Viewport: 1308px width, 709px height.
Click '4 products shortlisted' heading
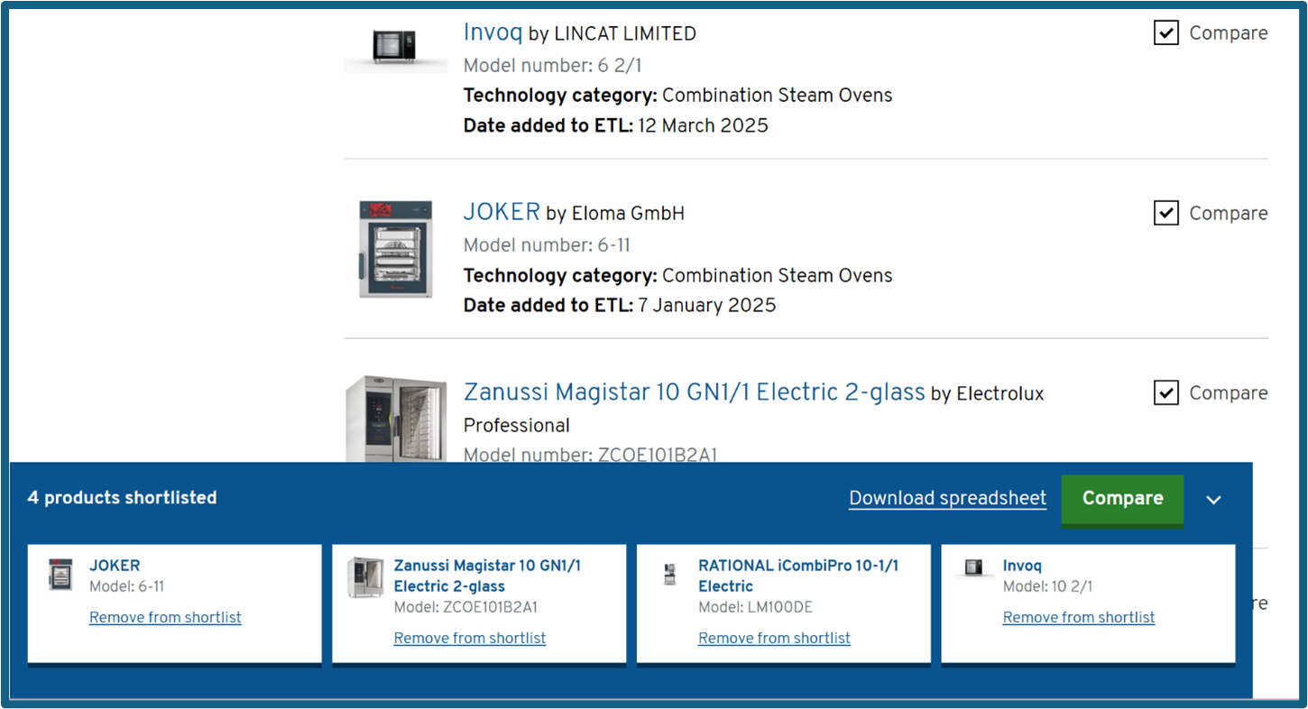tap(122, 498)
